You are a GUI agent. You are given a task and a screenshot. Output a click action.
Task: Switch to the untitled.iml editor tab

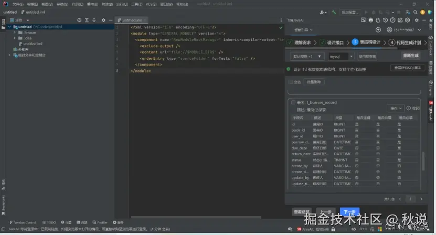(x=132, y=20)
